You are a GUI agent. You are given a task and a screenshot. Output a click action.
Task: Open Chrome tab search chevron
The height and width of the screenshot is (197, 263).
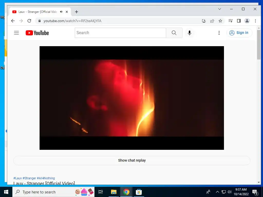tap(220, 9)
